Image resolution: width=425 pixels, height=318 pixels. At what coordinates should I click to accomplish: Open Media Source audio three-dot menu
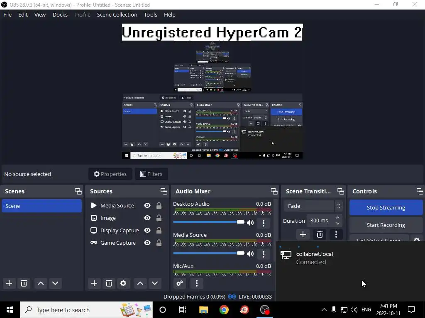(x=263, y=254)
